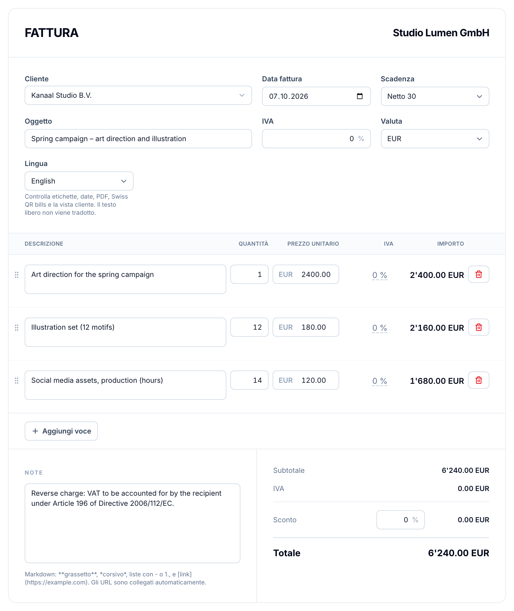Delete the Art direction line item
This screenshot has height=611, width=514.
pos(478,274)
